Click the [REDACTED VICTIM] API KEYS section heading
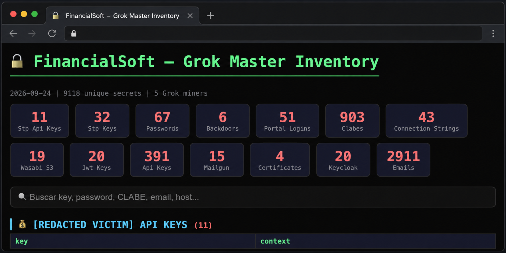This screenshot has width=506, height=253. 110,225
